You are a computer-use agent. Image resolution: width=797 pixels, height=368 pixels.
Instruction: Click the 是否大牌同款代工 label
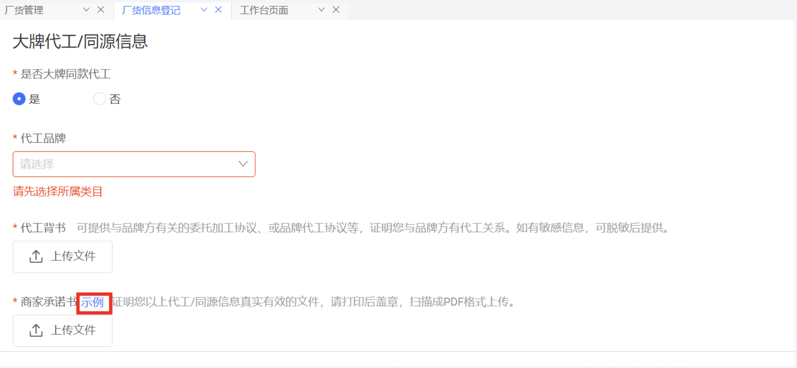click(x=65, y=74)
